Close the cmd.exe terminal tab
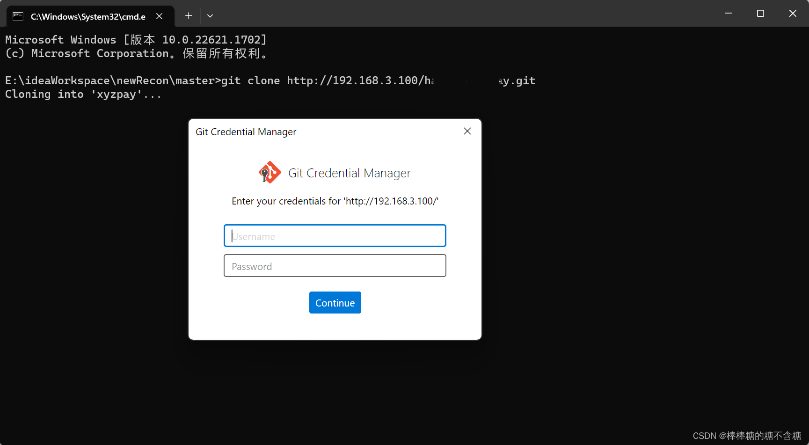 pos(159,16)
